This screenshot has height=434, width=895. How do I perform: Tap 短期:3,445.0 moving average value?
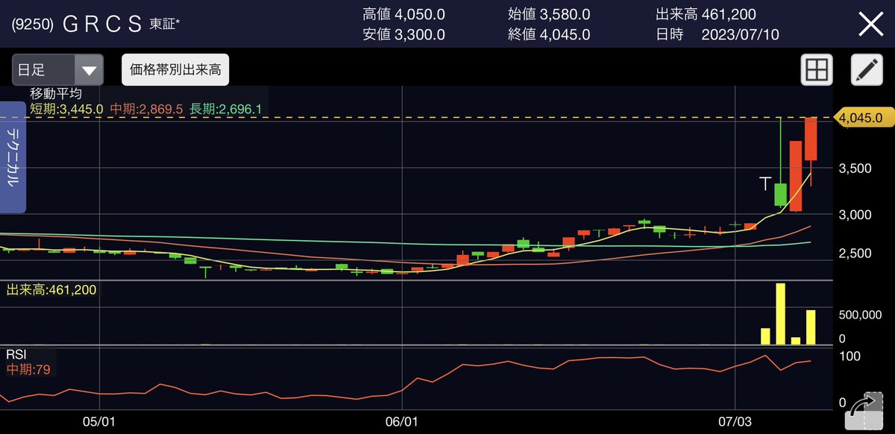pos(66,109)
